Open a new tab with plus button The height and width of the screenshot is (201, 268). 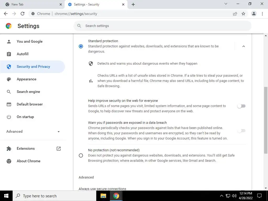pos(133,4)
